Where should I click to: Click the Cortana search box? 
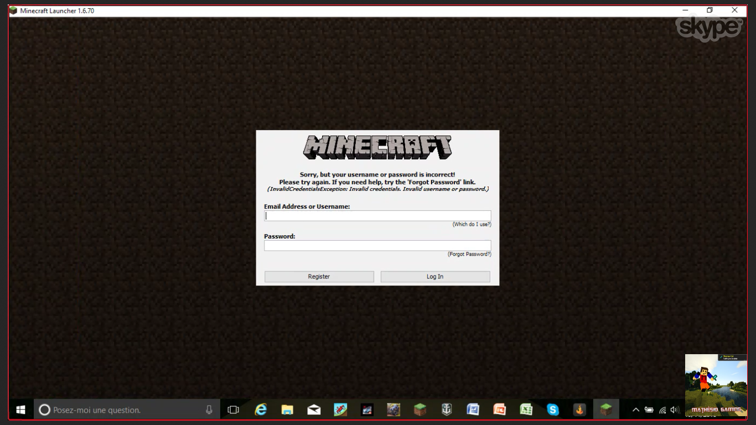126,410
